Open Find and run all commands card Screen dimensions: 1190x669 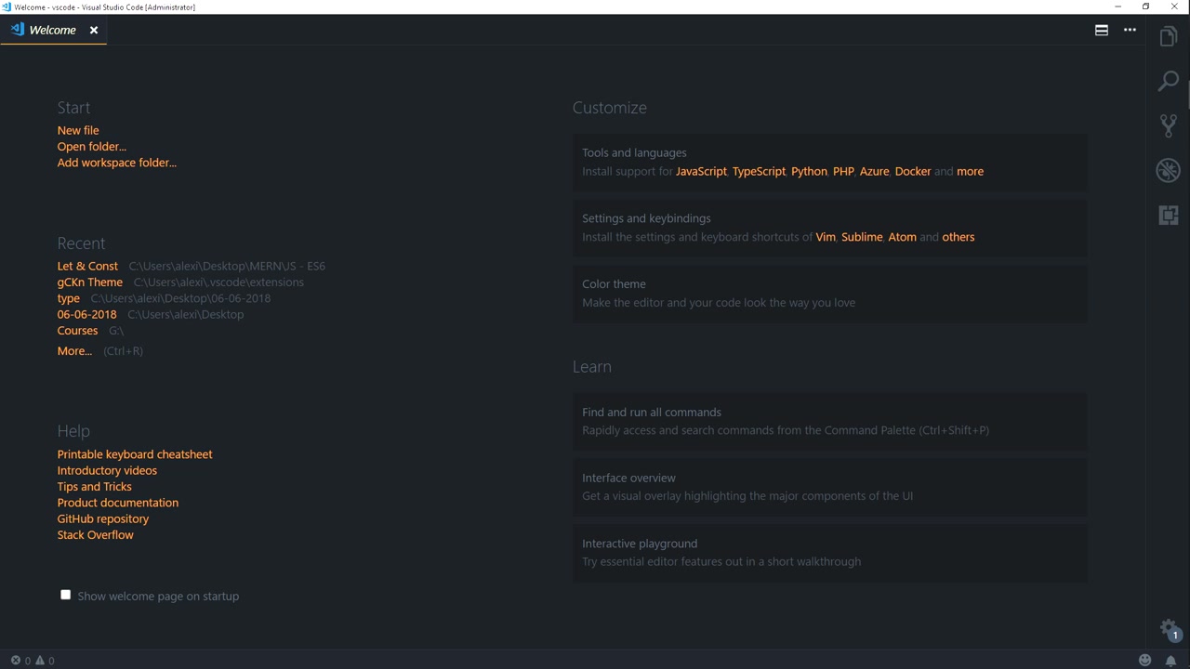(x=829, y=421)
